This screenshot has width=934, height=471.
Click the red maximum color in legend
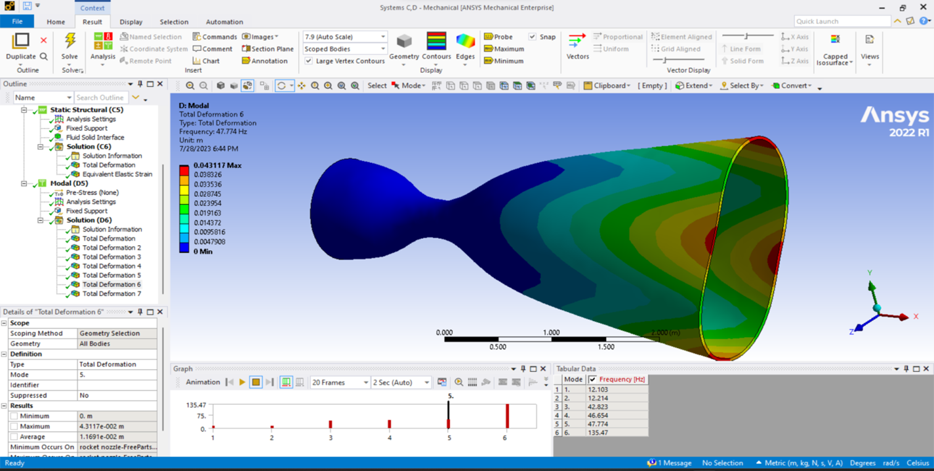(184, 170)
